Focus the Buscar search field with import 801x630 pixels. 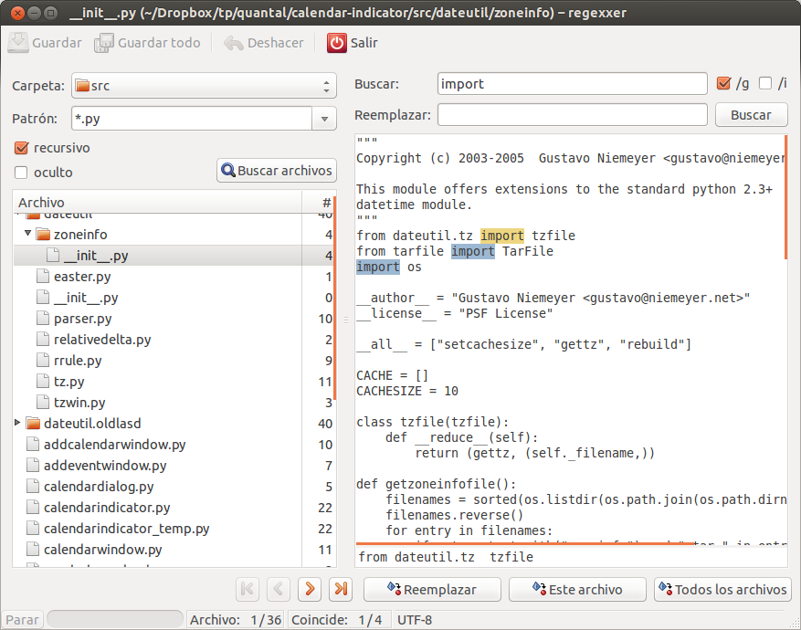tap(572, 84)
